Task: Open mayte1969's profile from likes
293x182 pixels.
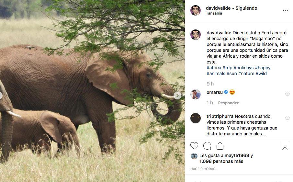Action: [238, 155]
